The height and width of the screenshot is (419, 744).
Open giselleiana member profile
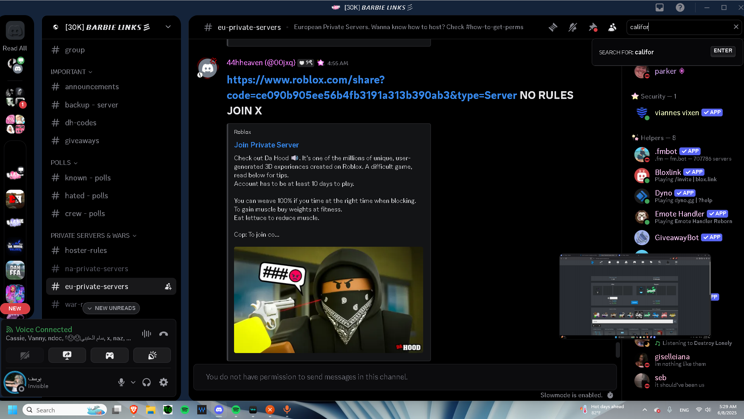684,360
